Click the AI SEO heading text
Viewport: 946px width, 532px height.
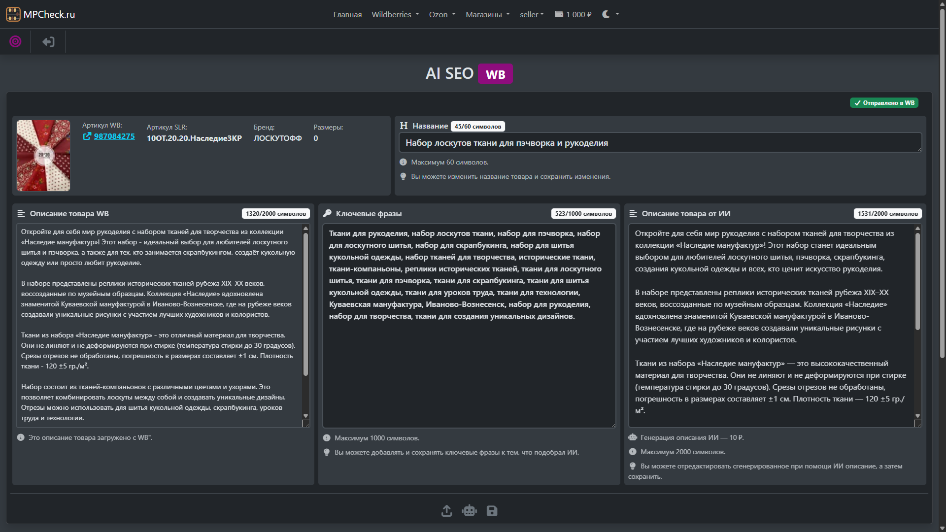point(449,73)
